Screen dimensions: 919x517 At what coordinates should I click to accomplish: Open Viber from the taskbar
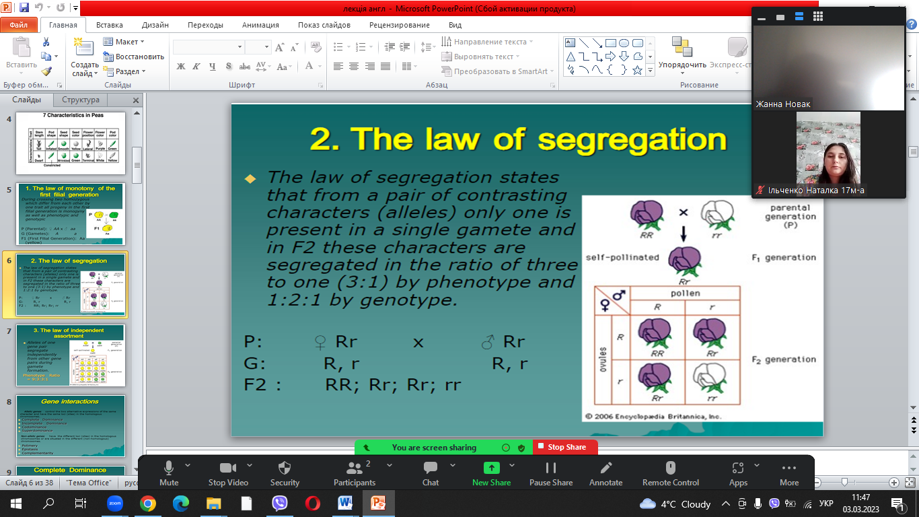click(280, 504)
